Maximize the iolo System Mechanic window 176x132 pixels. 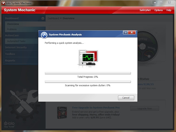click(x=161, y=2)
